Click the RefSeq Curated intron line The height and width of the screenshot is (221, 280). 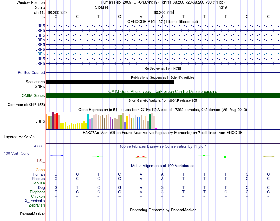pyautogui.click(x=163, y=73)
